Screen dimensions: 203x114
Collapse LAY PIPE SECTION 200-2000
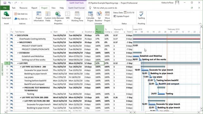coord(21,98)
